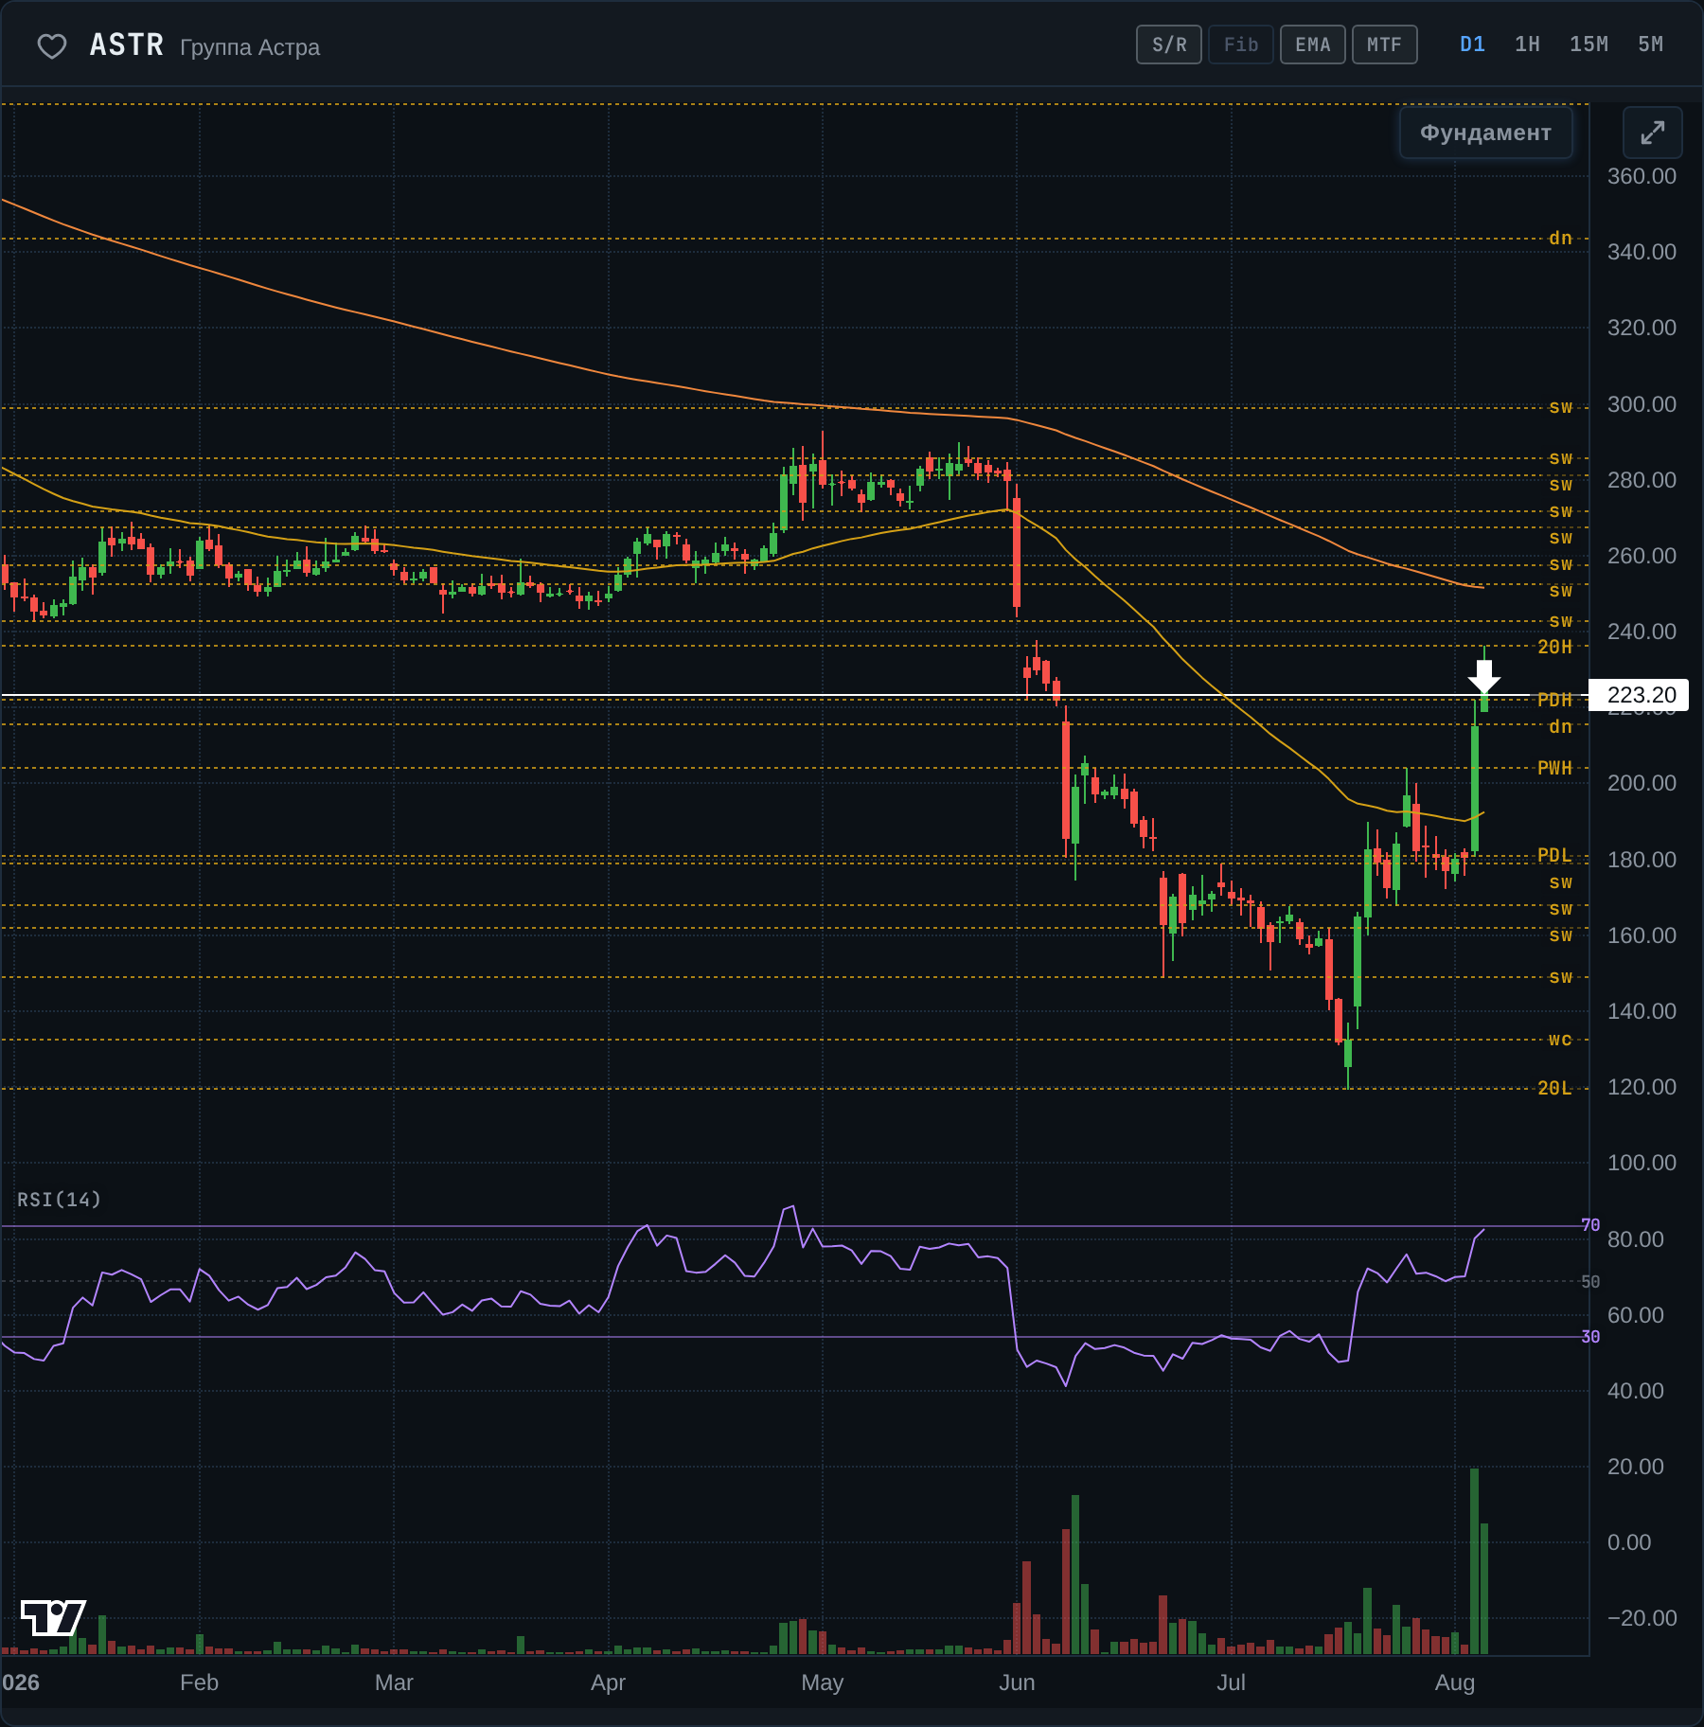The height and width of the screenshot is (1727, 1704).
Task: Click the Aug label on time axis
Action: click(1455, 1682)
